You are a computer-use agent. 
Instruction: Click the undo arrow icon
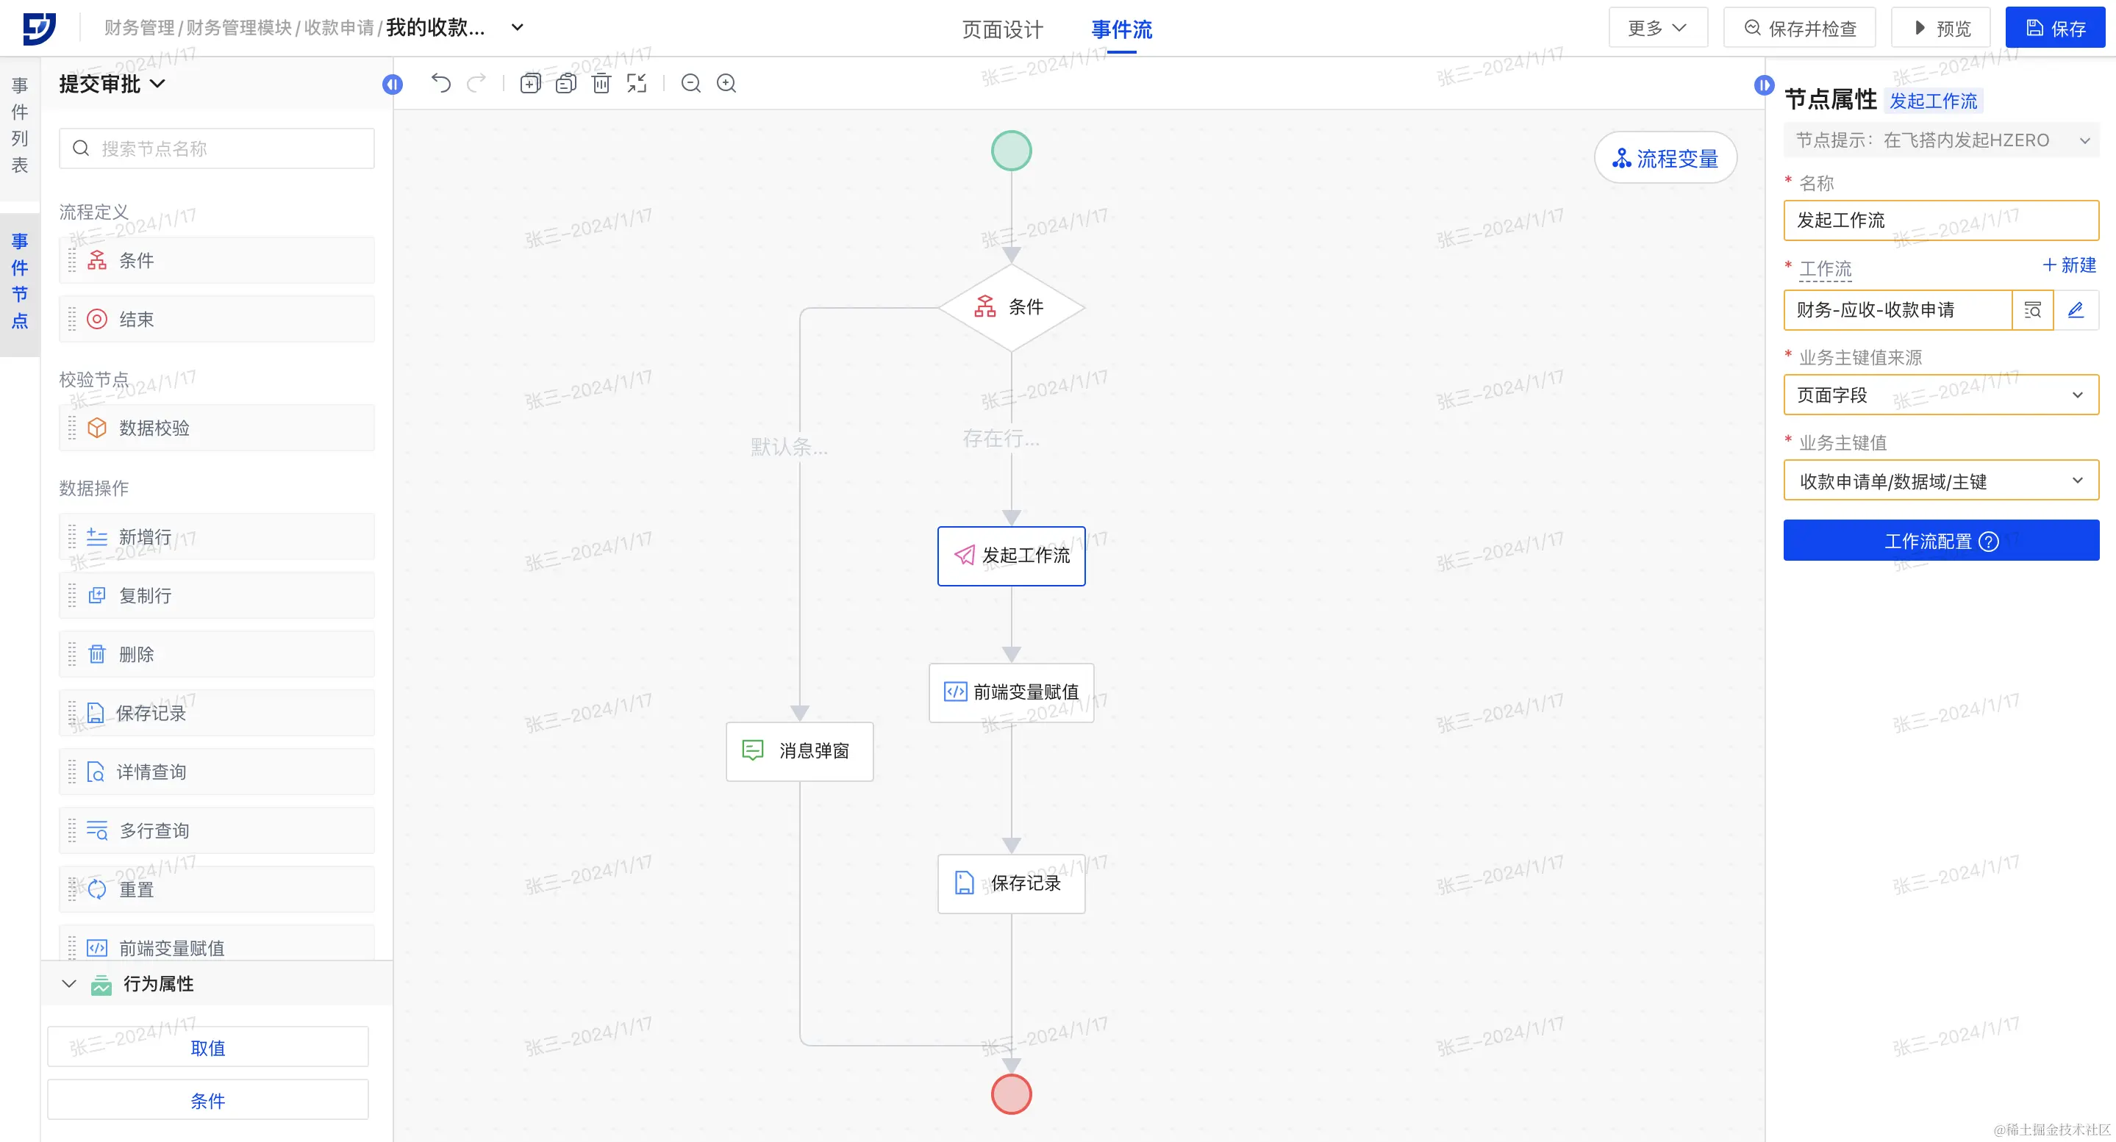441,83
